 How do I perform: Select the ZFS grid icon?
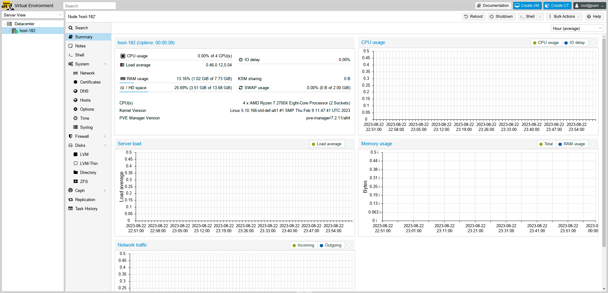[x=75, y=181]
